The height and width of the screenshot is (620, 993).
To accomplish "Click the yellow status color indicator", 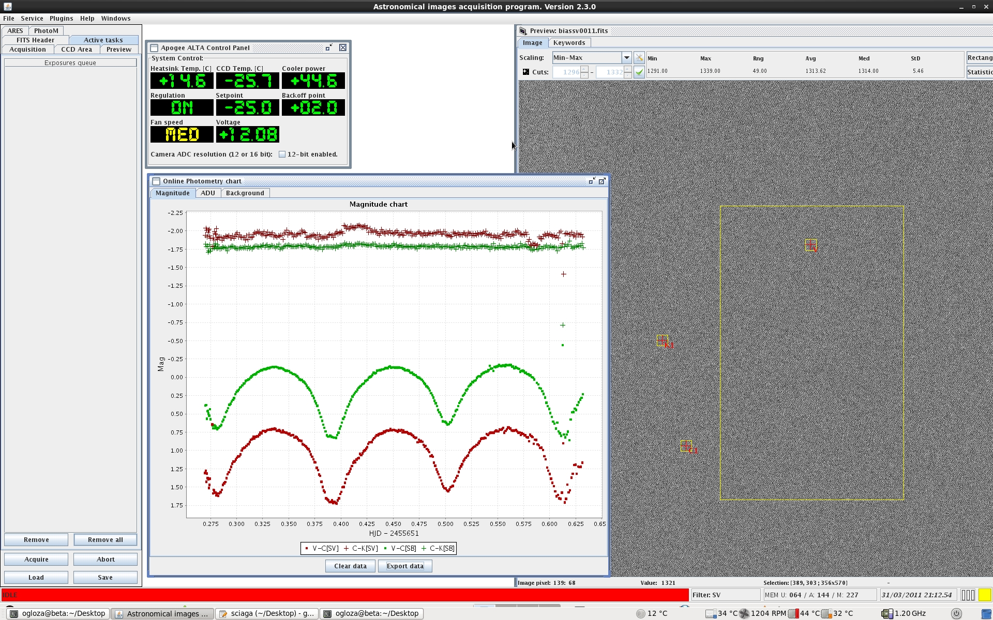I will 984,595.
